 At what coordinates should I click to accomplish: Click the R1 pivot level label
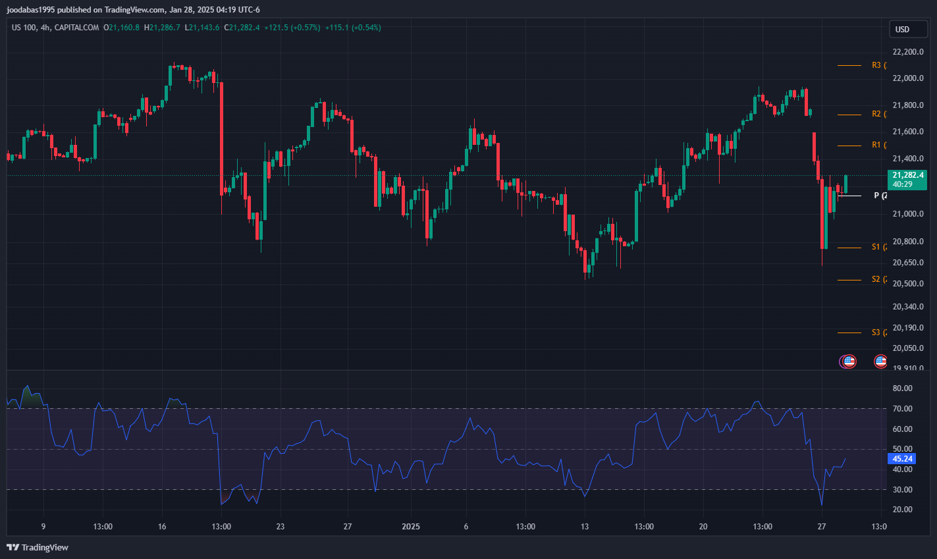pyautogui.click(x=876, y=145)
